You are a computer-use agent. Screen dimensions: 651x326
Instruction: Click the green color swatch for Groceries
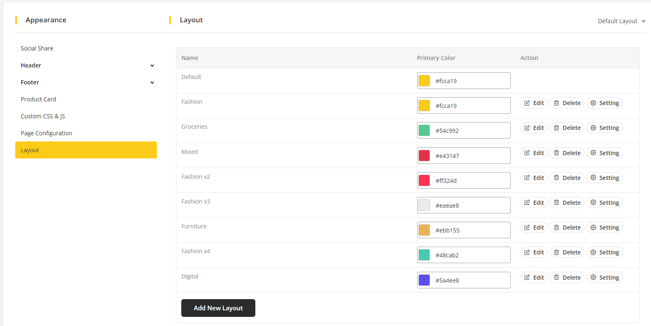(424, 131)
